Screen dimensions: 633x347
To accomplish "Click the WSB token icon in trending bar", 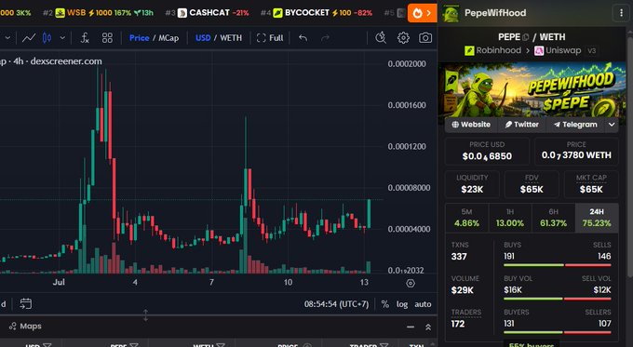I will click(61, 13).
